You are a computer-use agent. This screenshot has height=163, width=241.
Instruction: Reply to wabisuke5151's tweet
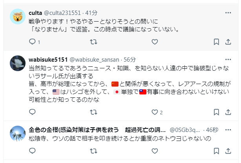pyautogui.click(x=33, y=112)
